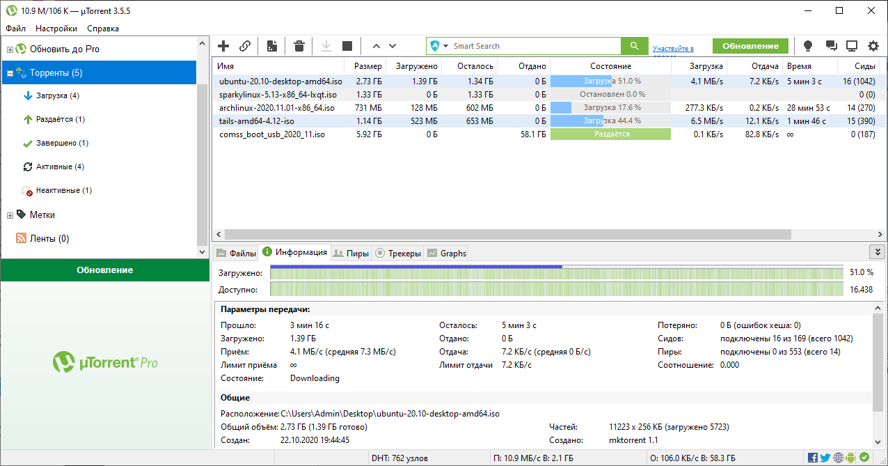Collapse the 'Торренты (5)' tree node
This screenshot has height=466, width=888.
click(x=10, y=73)
